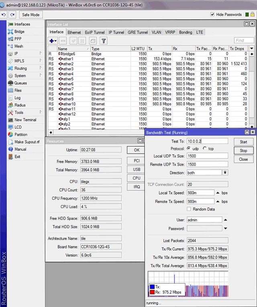Switch to the EoIP Tunnel tab
This screenshot has width=257, height=307.
[95, 32]
